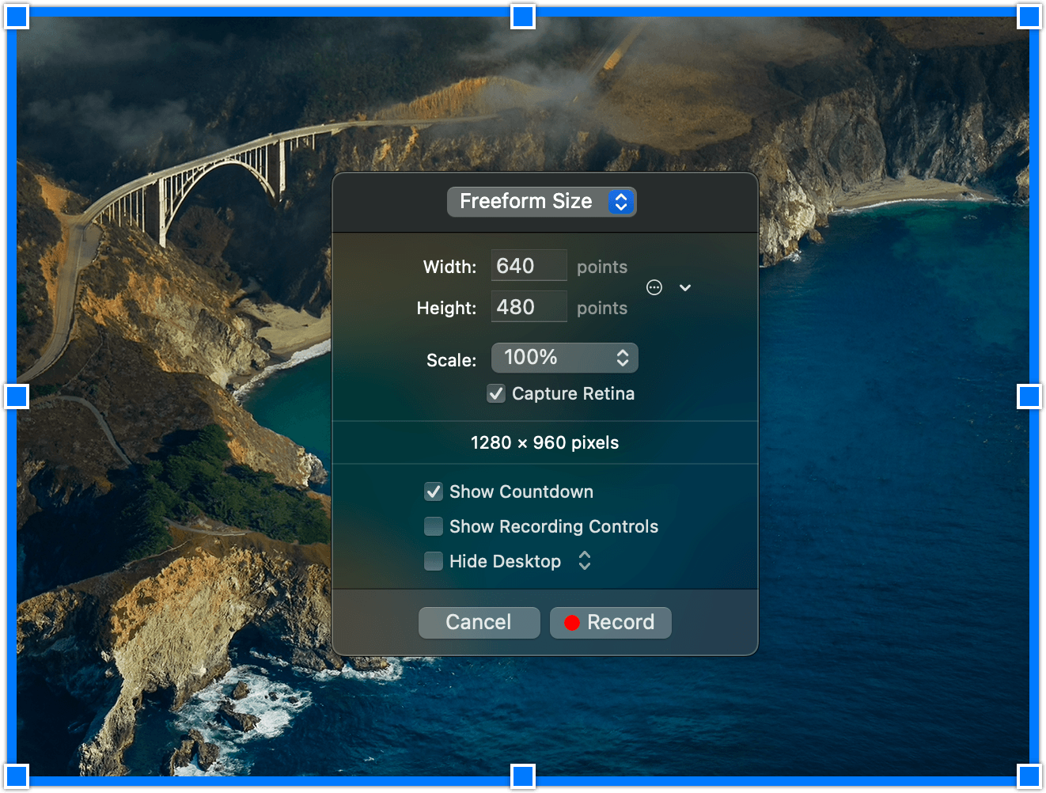Click the Cancel button
The height and width of the screenshot is (793, 1046).
click(479, 622)
